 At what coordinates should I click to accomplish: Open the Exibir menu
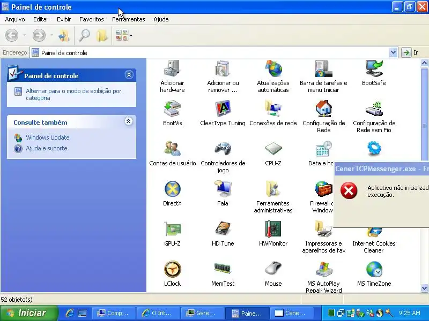click(64, 19)
